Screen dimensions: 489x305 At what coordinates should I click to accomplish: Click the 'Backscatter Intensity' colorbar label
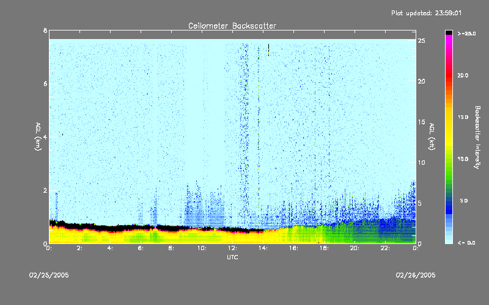(x=477, y=137)
